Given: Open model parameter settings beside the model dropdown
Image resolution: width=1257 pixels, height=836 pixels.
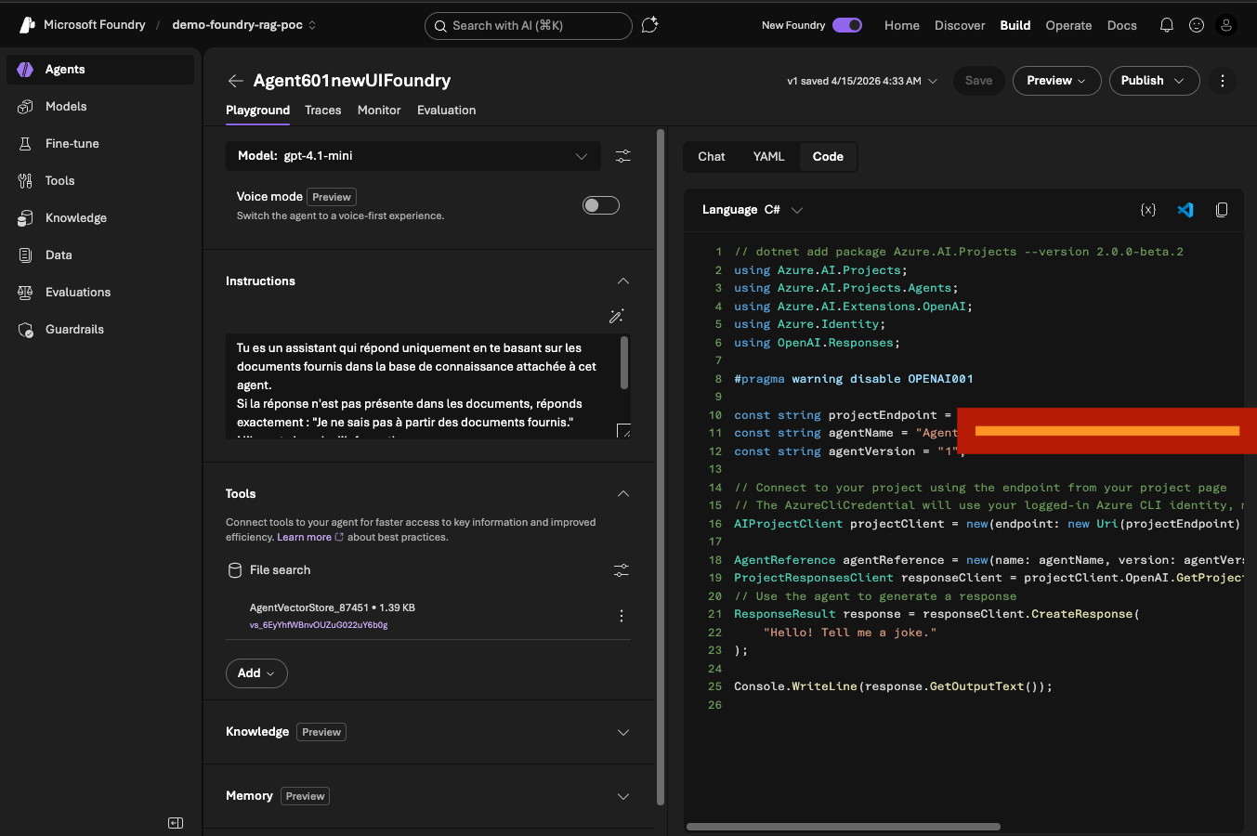Looking at the screenshot, I should point(622,156).
